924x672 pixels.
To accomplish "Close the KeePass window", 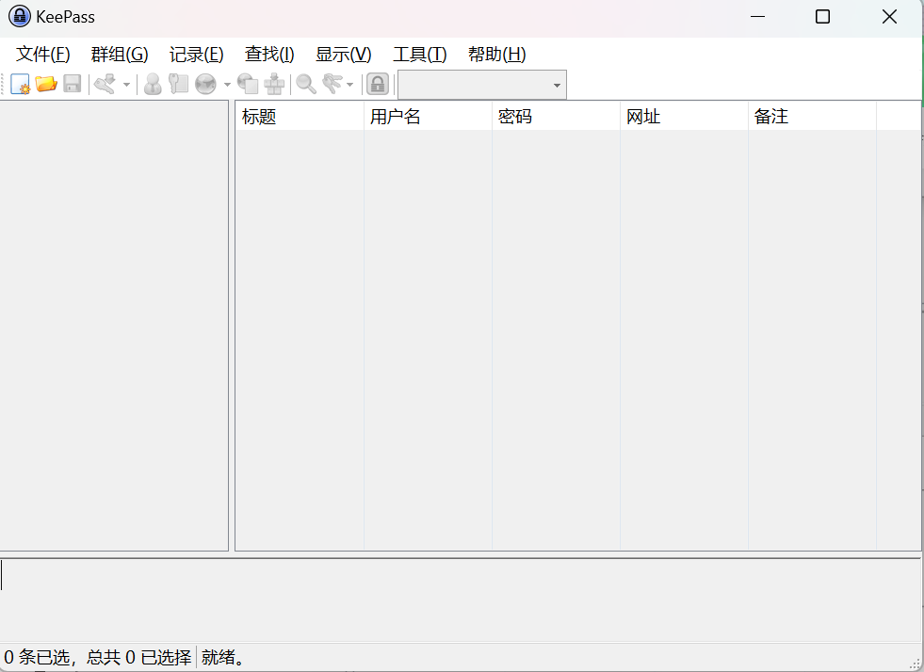I will 889,17.
